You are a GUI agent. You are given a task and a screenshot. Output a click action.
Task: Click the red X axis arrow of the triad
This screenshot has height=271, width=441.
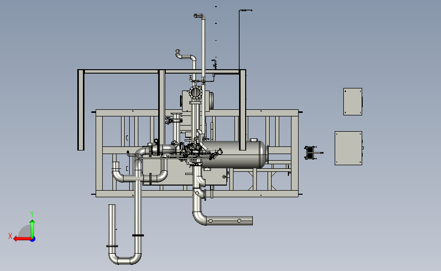coord(22,239)
